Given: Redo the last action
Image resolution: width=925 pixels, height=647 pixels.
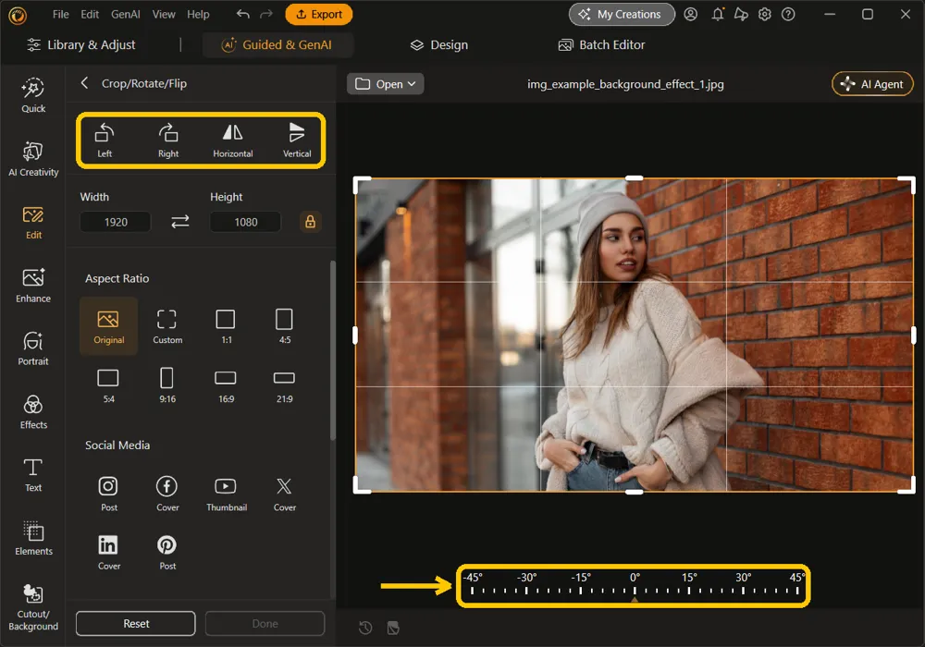Looking at the screenshot, I should click(266, 14).
